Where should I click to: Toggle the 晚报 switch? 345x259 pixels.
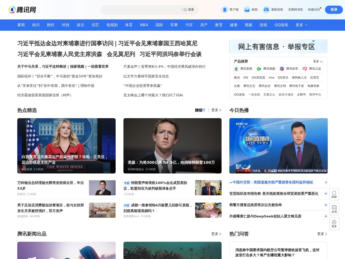coord(200,110)
